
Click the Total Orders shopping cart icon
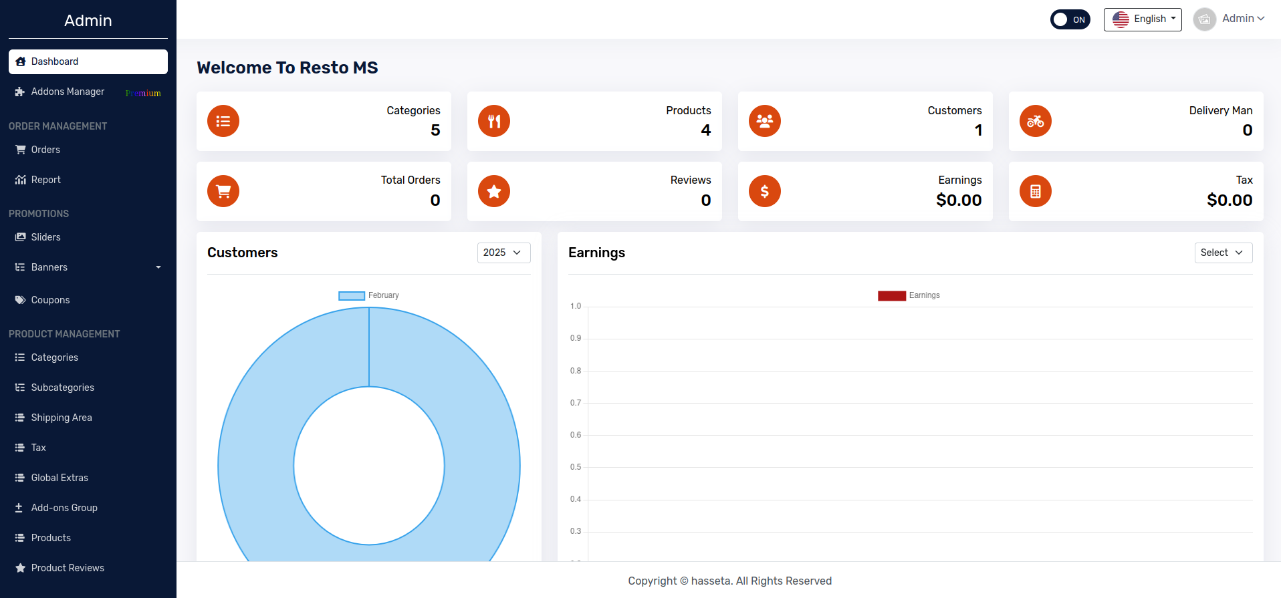(x=223, y=192)
